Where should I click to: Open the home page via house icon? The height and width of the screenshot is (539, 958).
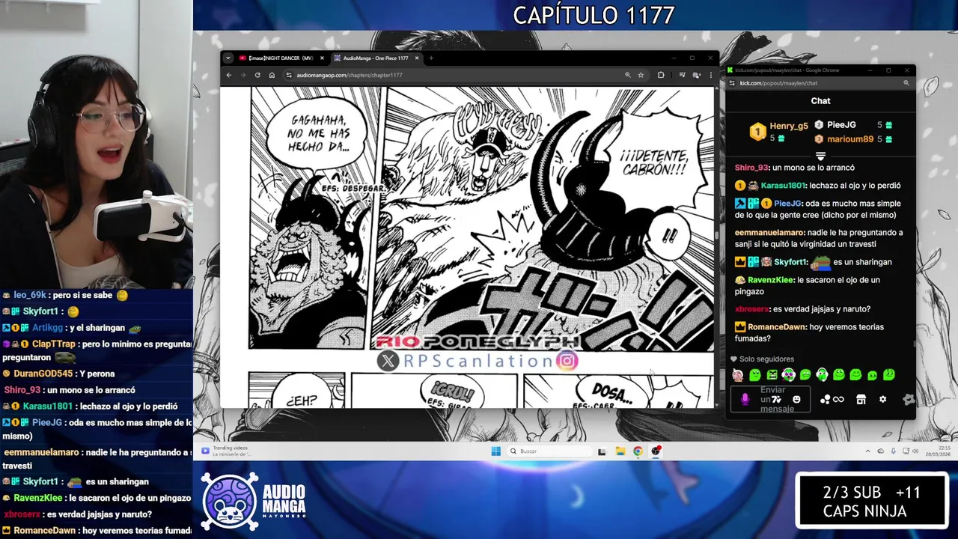click(272, 75)
